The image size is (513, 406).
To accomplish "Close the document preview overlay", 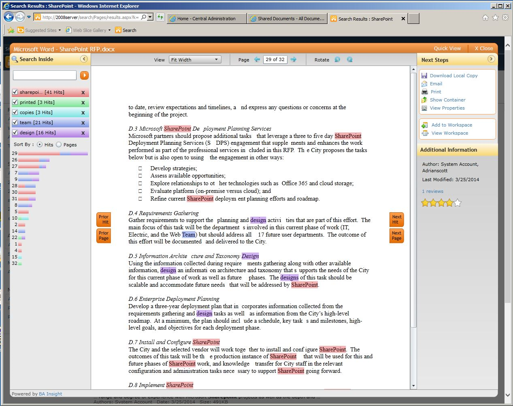I will [x=484, y=49].
